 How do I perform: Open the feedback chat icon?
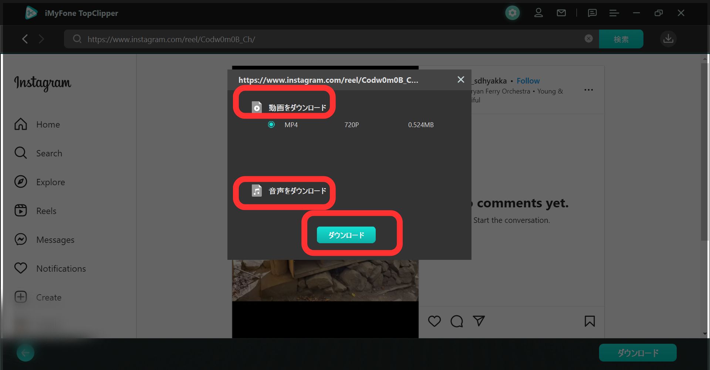point(592,13)
